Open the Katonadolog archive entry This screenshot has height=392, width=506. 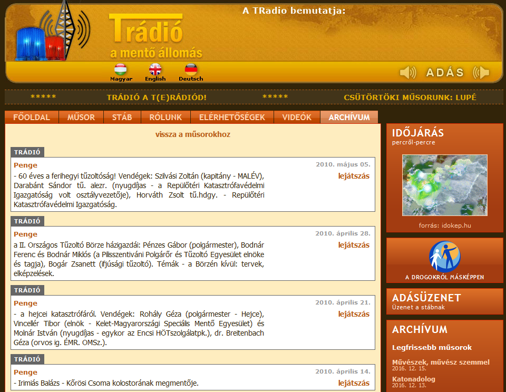pyautogui.click(x=414, y=379)
